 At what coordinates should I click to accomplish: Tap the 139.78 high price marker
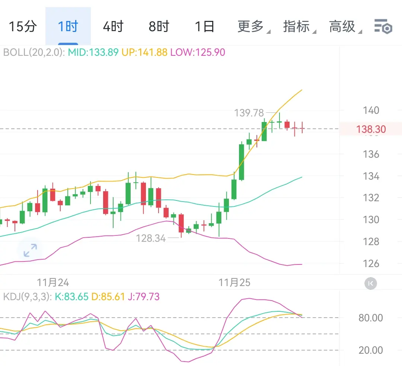point(249,113)
